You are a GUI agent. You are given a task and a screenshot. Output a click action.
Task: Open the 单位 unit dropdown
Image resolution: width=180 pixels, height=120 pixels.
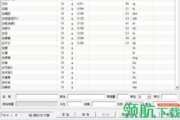(149, 97)
